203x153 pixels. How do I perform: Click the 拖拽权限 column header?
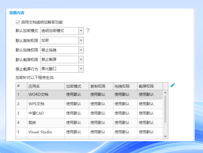(125, 86)
